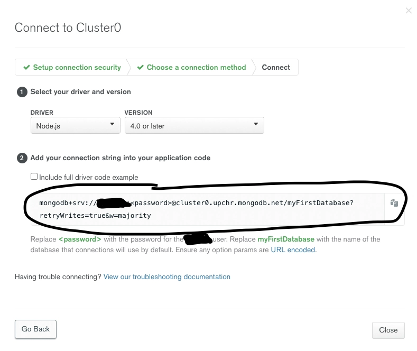Image resolution: width=417 pixels, height=351 pixels.
Task: Open the URL encoded link
Action: 294,250
